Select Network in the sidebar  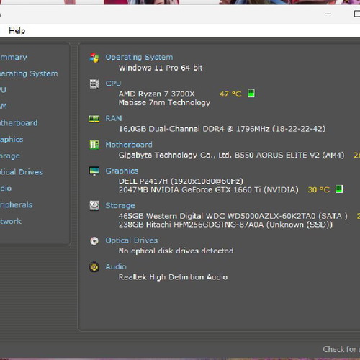[x=11, y=221]
